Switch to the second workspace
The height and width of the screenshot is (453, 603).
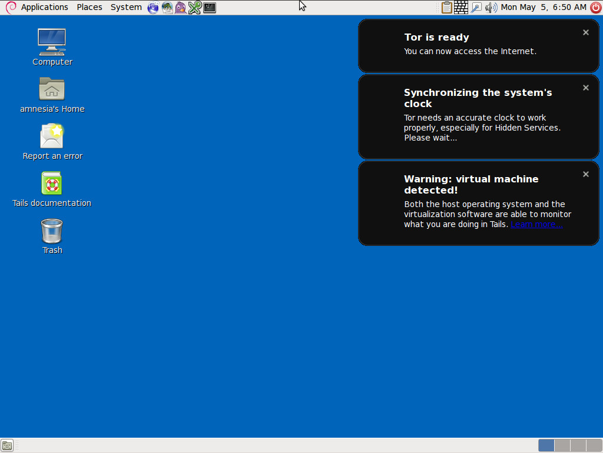click(562, 446)
